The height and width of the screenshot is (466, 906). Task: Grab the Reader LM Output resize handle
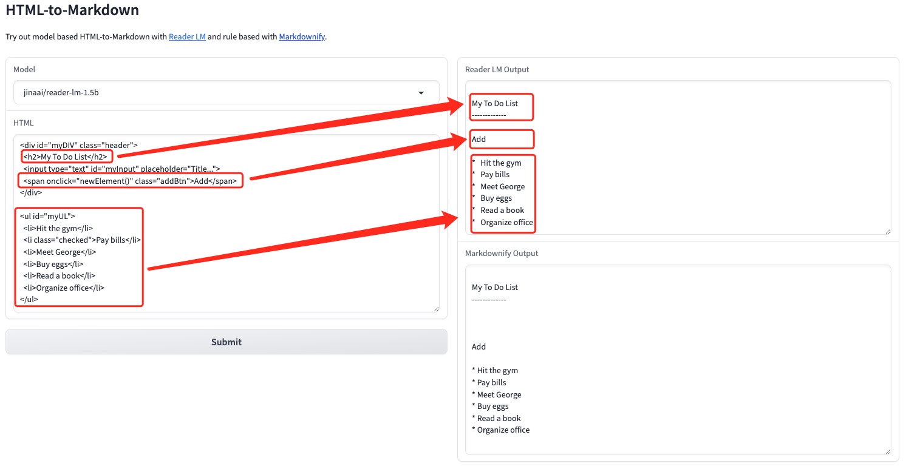887,231
